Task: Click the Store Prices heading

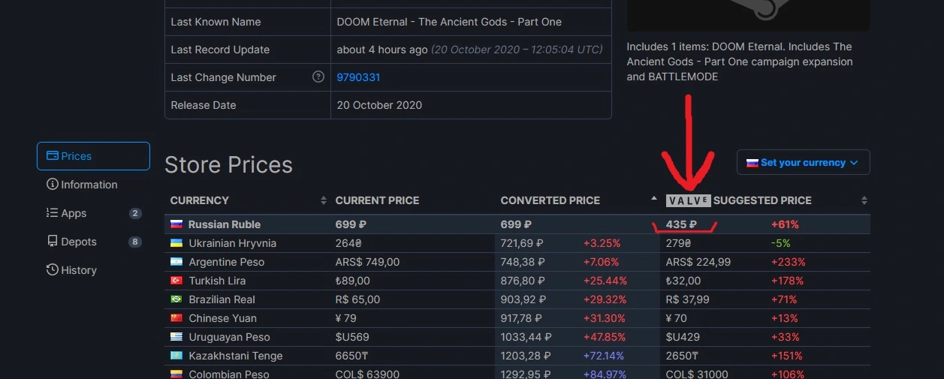Action: [228, 165]
